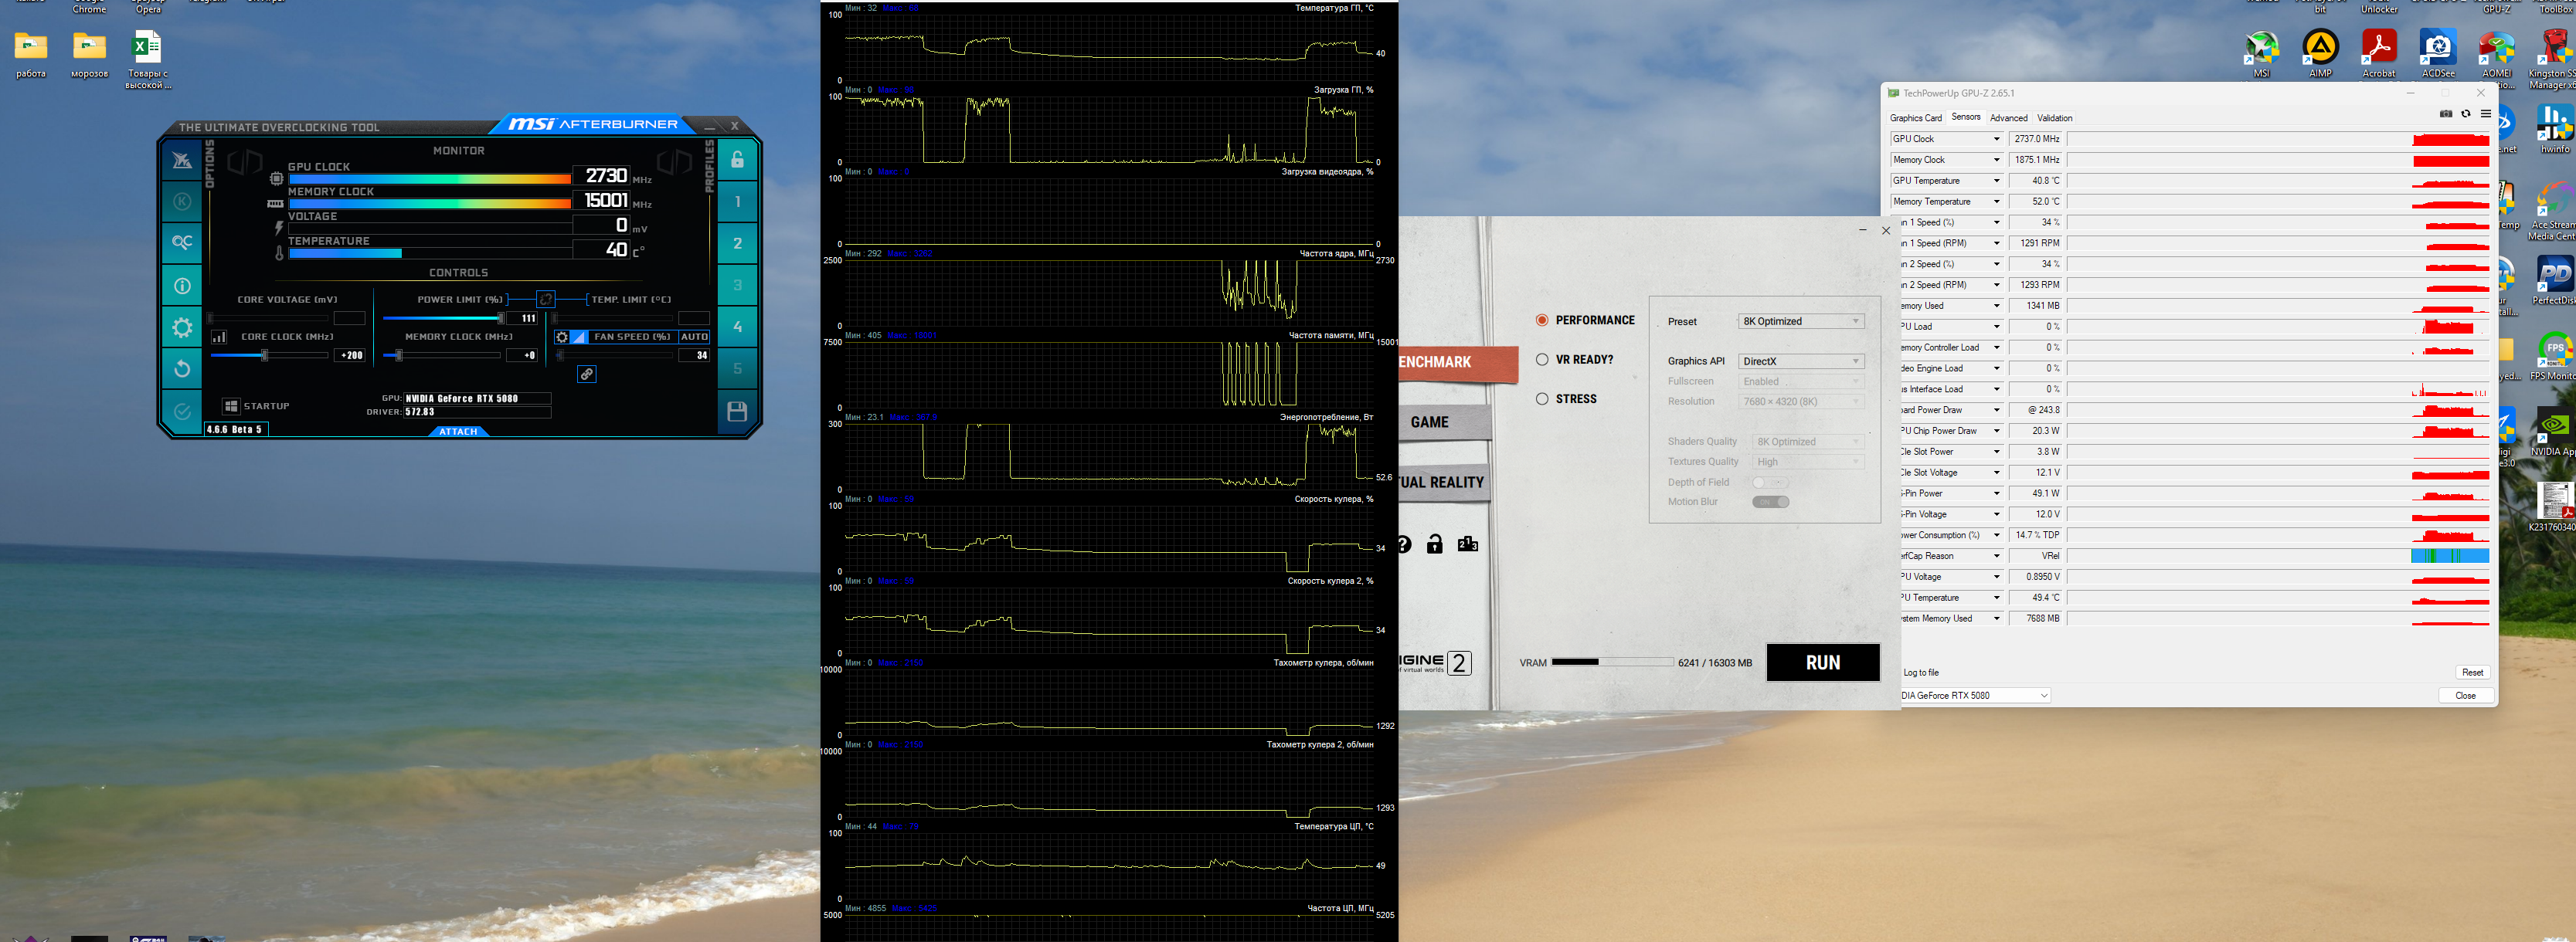The height and width of the screenshot is (942, 2576).
Task: Select the STRESS radio option
Action: pos(1542,398)
